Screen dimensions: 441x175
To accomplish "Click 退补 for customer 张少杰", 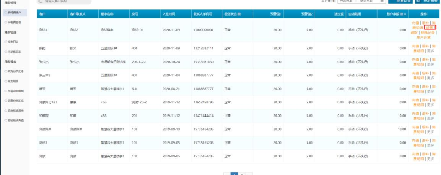I will (x=425, y=60).
